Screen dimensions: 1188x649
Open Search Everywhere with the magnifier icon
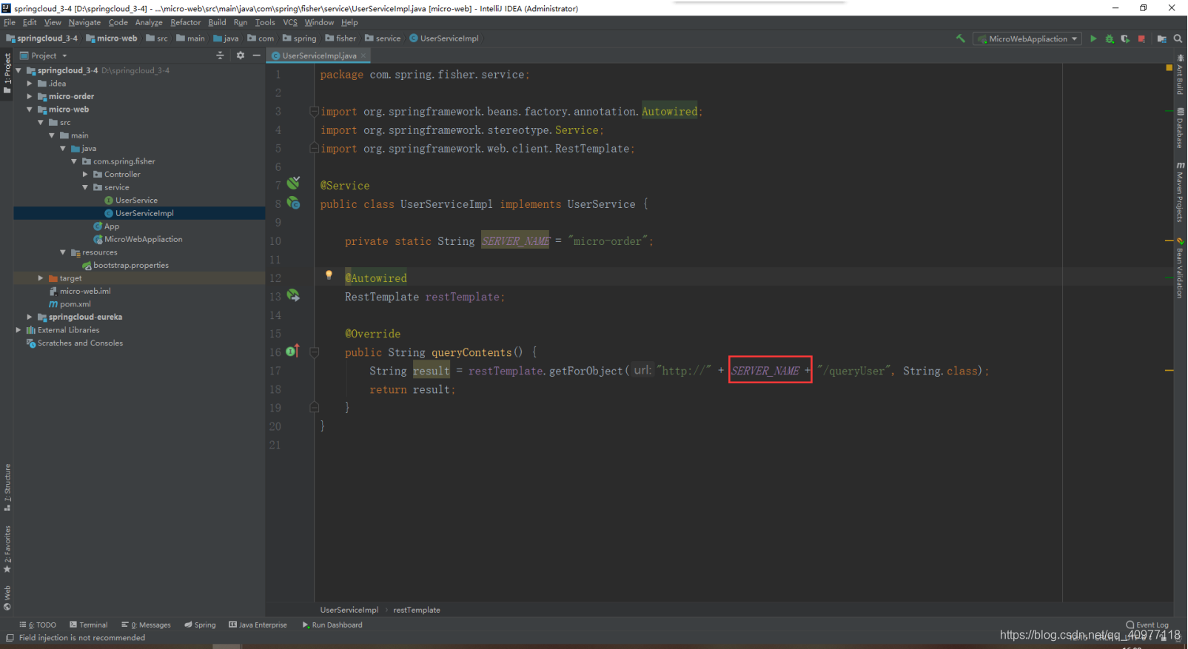(1178, 38)
